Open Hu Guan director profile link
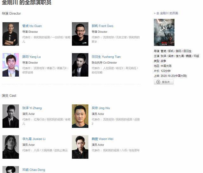The width and height of the screenshot is (203, 173). click(x=32, y=26)
